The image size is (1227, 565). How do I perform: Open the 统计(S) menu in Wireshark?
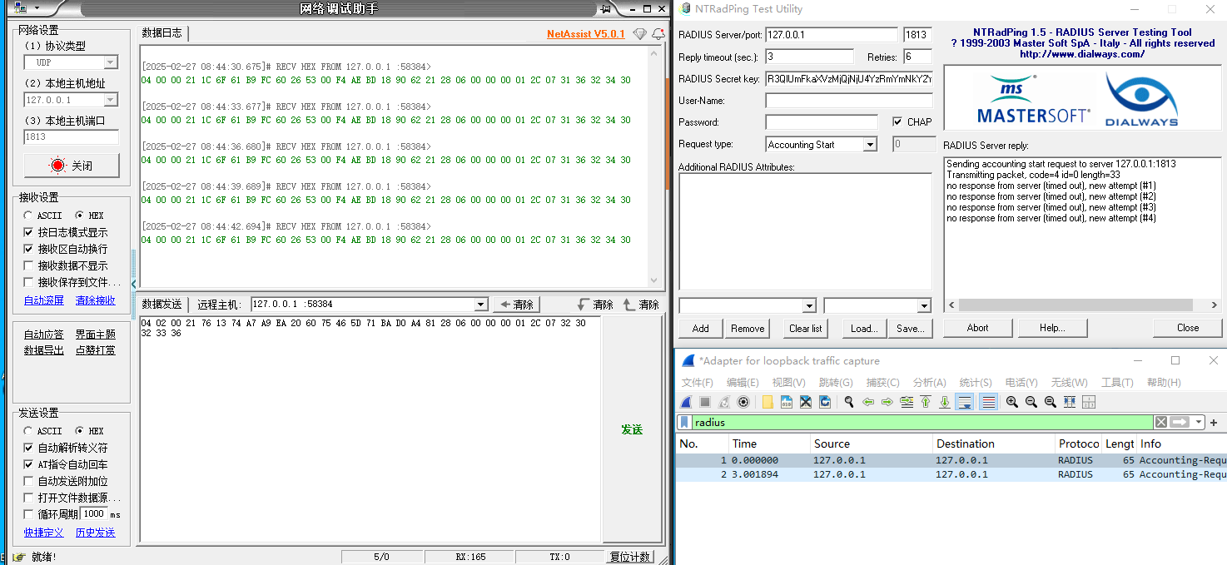click(x=976, y=383)
